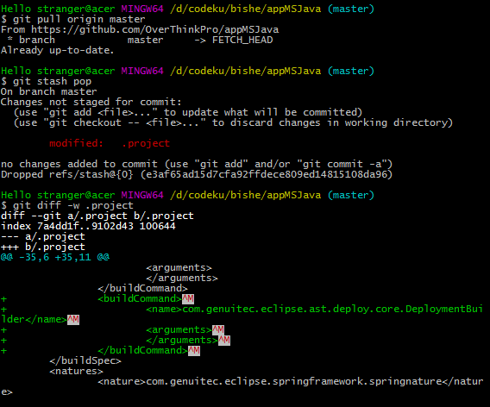Click the green added '<buildCommand>^M' line
Image resolution: width=490 pixels, height=407 pixels.
tap(146, 299)
